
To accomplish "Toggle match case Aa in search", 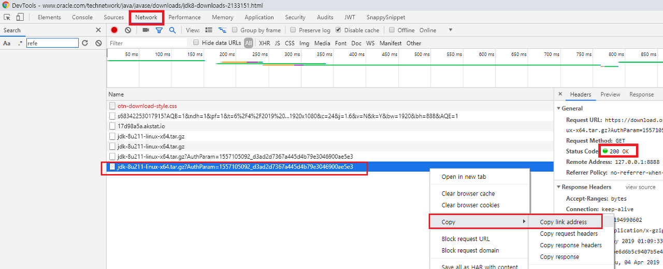I will pyautogui.click(x=7, y=43).
